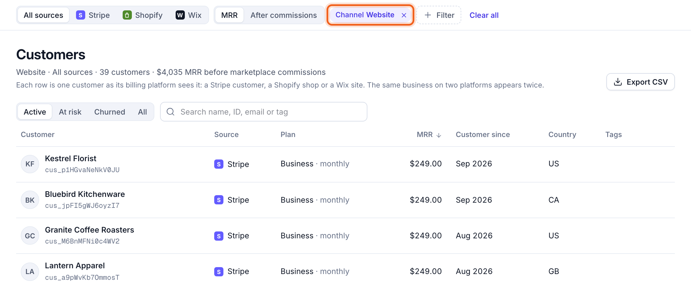Filter sources to Stripe

93,15
